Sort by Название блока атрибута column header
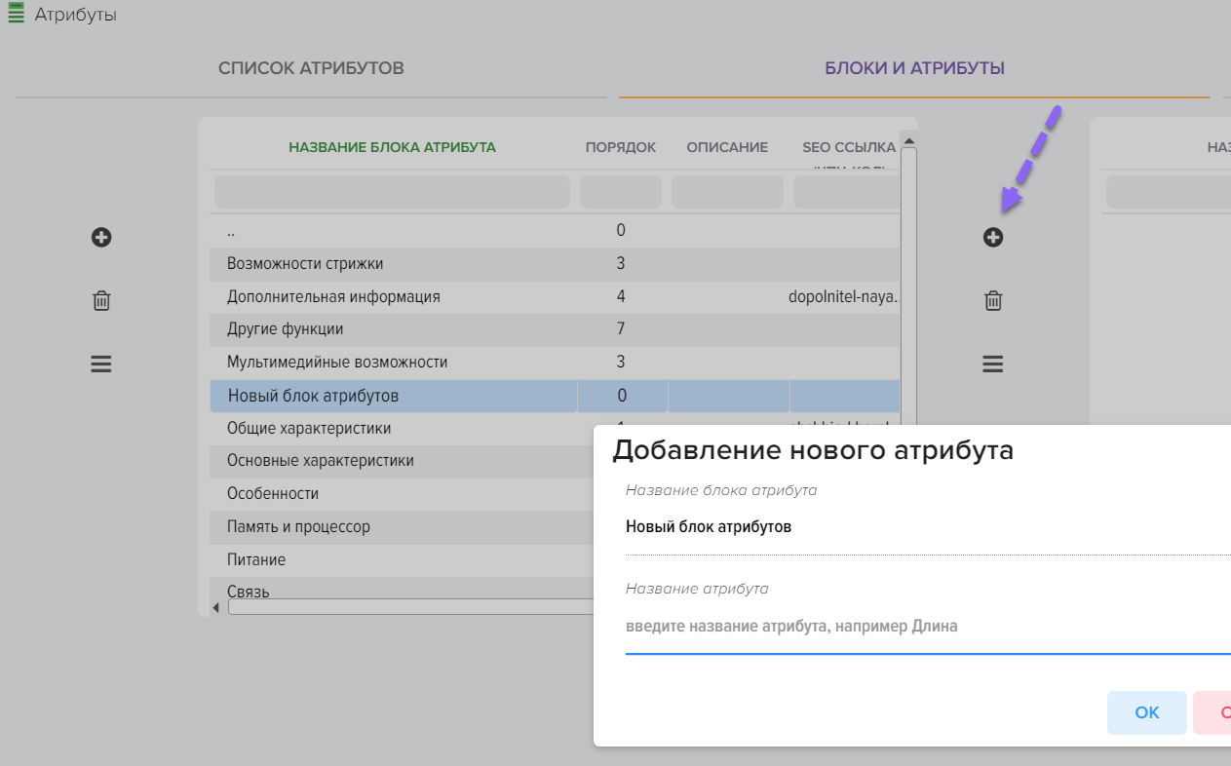The image size is (1231, 766). click(x=392, y=147)
